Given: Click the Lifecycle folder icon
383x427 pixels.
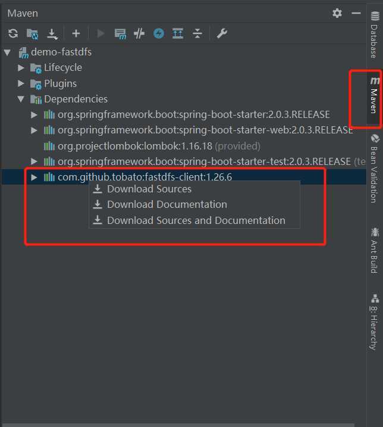Looking at the screenshot, I should point(36,68).
